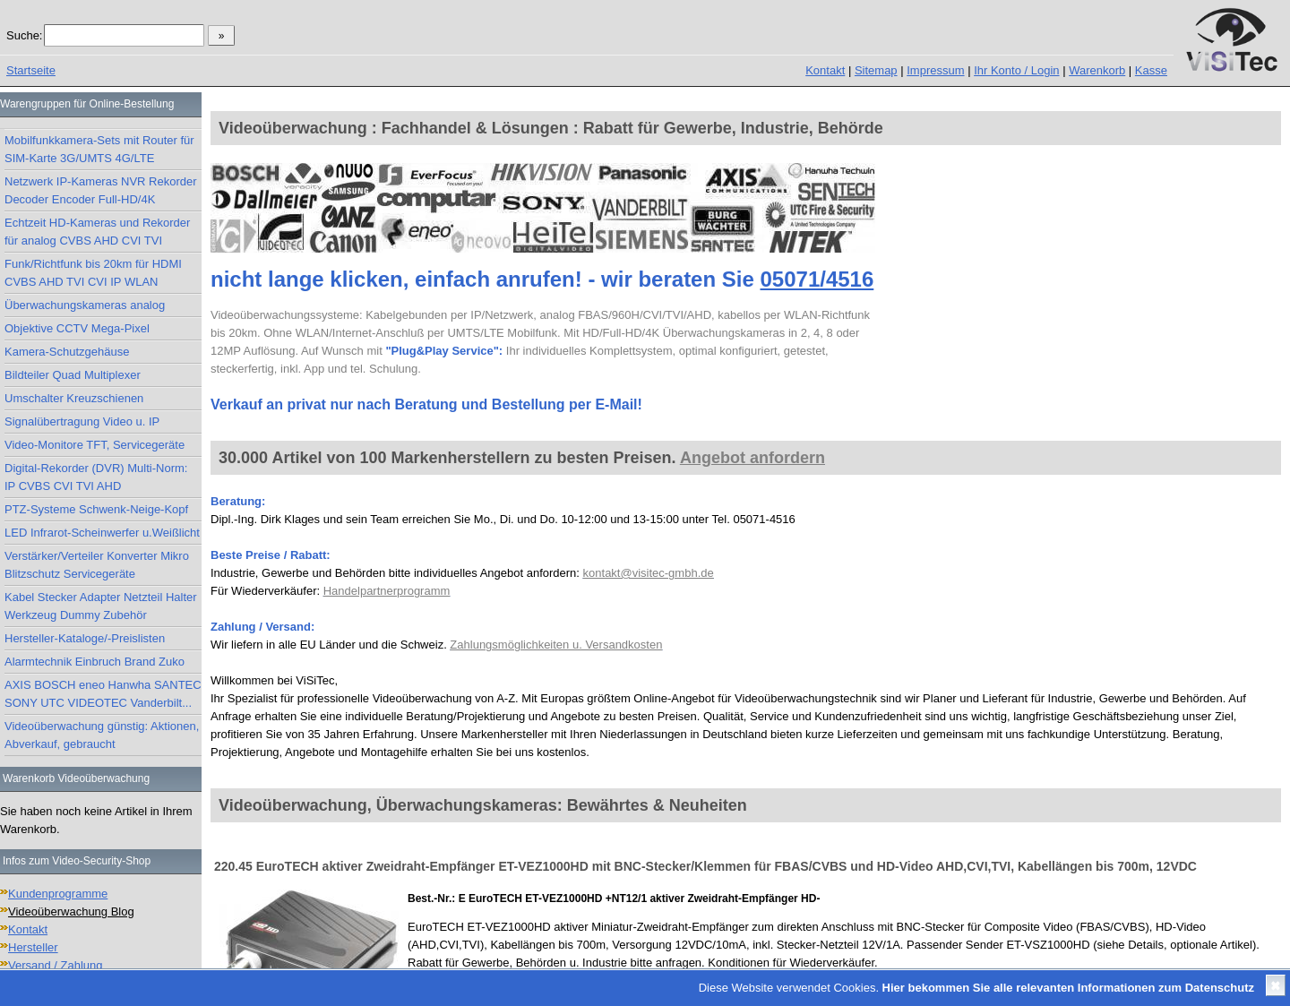
Task: Open Handelpartnerprogramm link
Action: (x=386, y=590)
